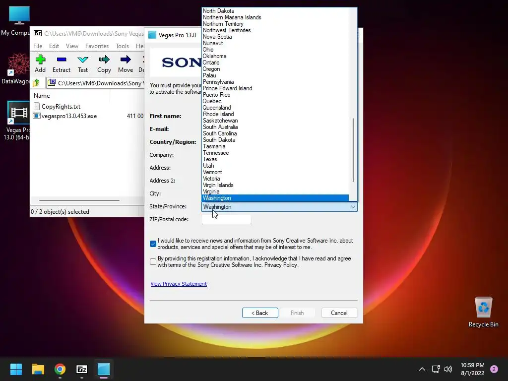Open notification center badge
The height and width of the screenshot is (381, 508).
tap(494, 369)
